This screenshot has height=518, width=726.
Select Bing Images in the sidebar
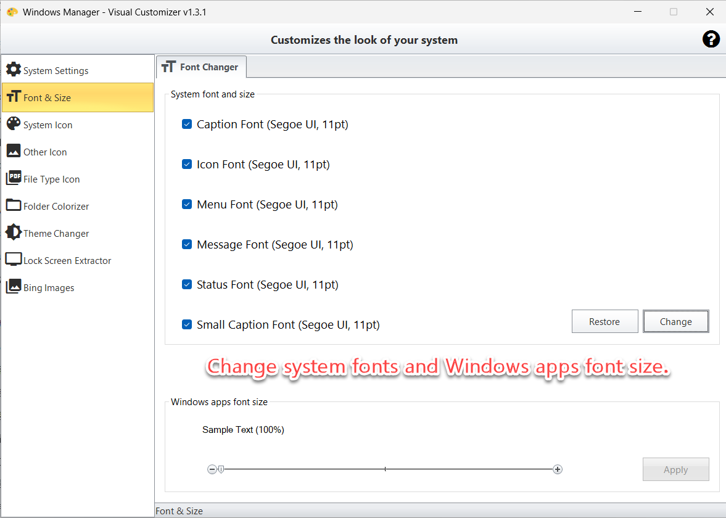click(78, 287)
